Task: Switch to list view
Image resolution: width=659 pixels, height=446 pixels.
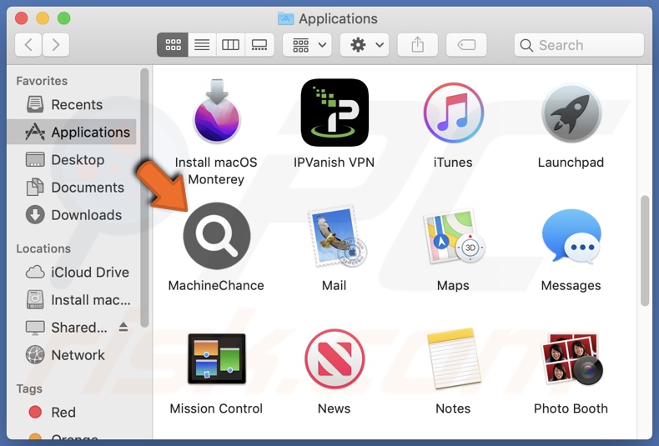Action: pos(202,45)
